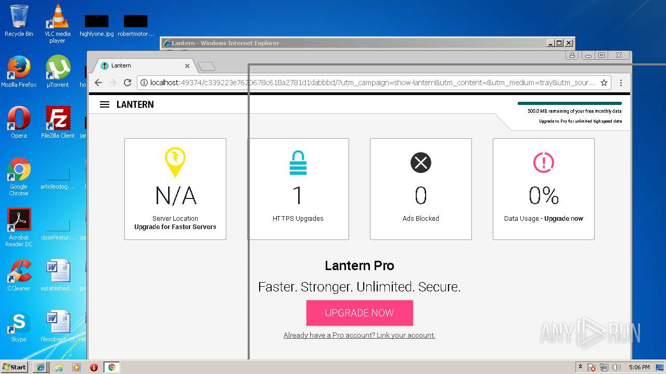Open established Word document on desktop
Image resolution: width=666 pixels, height=374 pixels.
pos(58,275)
